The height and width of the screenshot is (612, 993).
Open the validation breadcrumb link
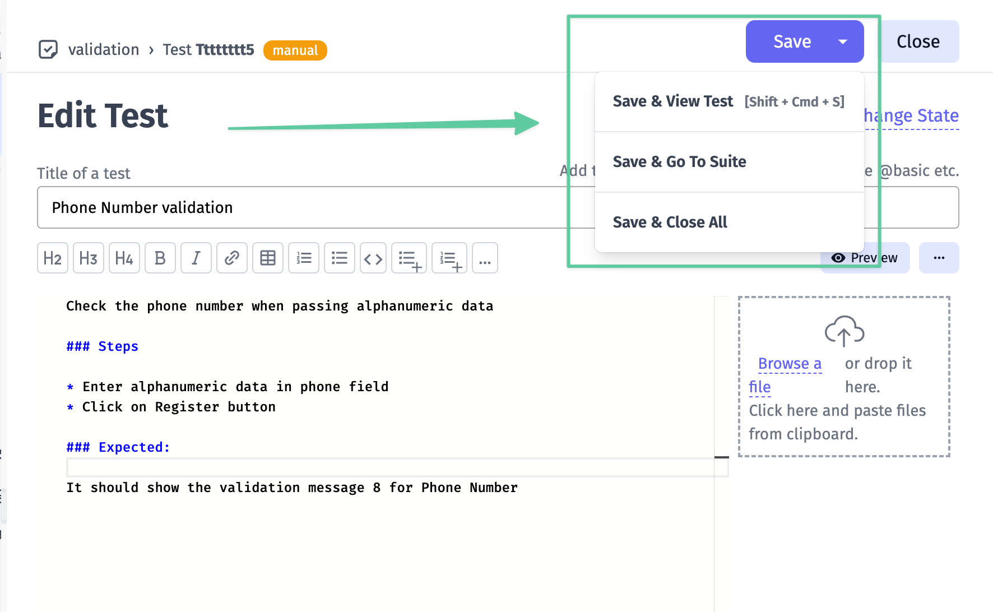[104, 49]
